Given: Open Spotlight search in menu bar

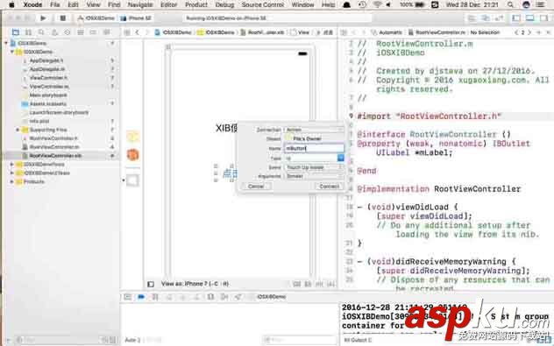Looking at the screenshot, I should tap(510, 4).
